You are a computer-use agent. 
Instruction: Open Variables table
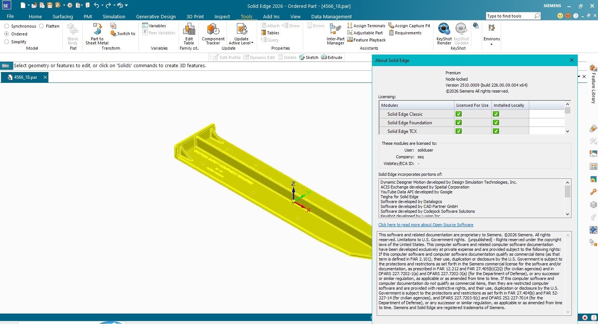(154, 26)
